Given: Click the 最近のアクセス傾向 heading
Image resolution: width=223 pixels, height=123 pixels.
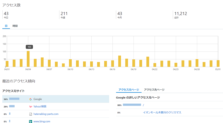Looking at the screenshot, I should (19, 81).
